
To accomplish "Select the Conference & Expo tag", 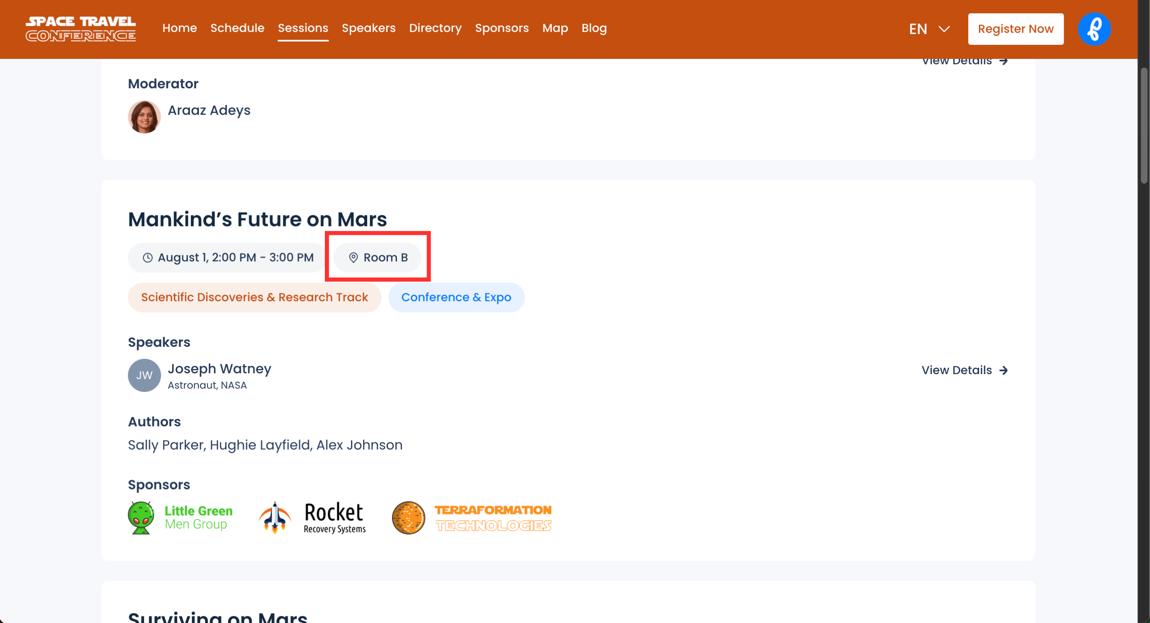I will pyautogui.click(x=456, y=297).
